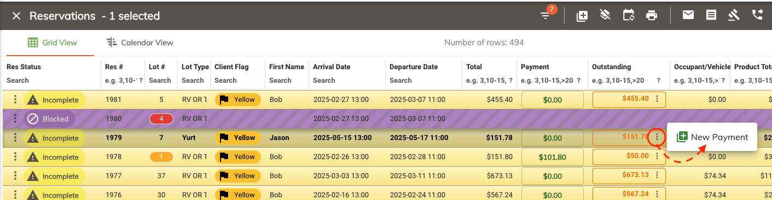The height and width of the screenshot is (200, 772).
Task: Open row menu for reservation 1981
Action: point(15,100)
